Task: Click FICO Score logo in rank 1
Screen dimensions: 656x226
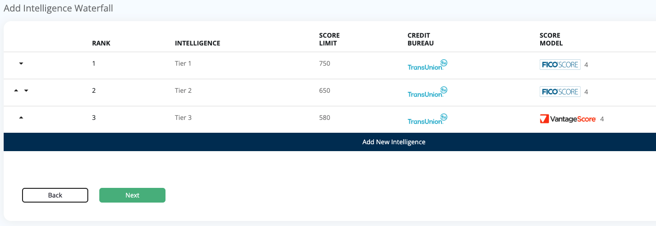Action: coord(560,65)
